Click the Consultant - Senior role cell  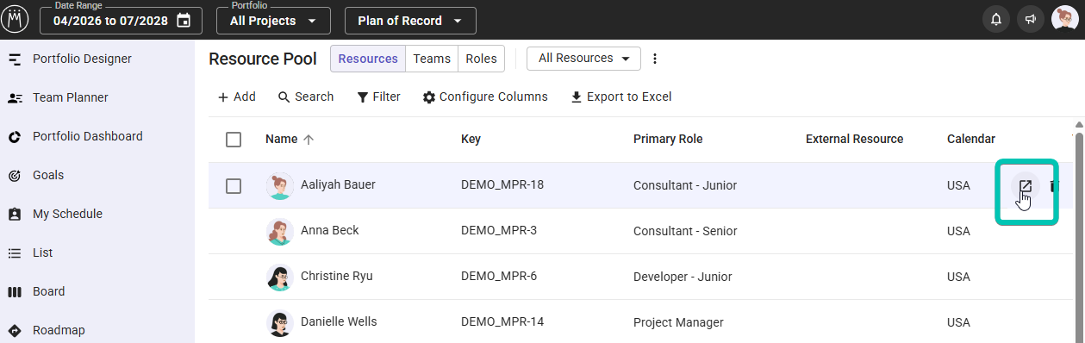685,231
